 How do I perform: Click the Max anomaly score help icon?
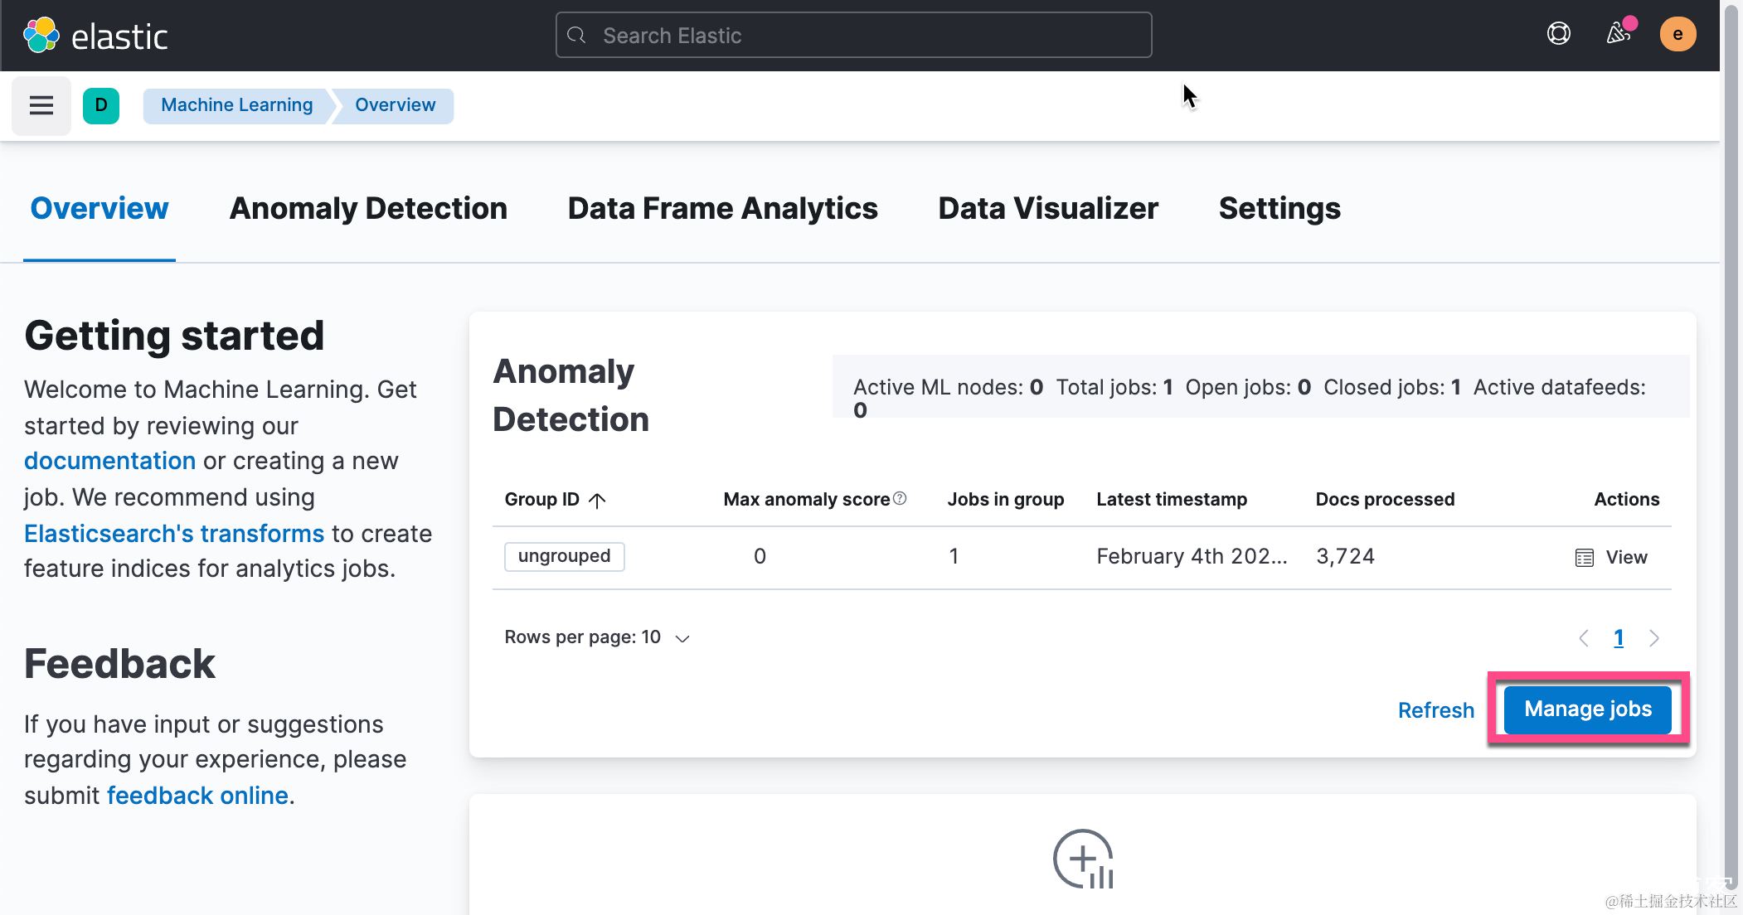[900, 498]
